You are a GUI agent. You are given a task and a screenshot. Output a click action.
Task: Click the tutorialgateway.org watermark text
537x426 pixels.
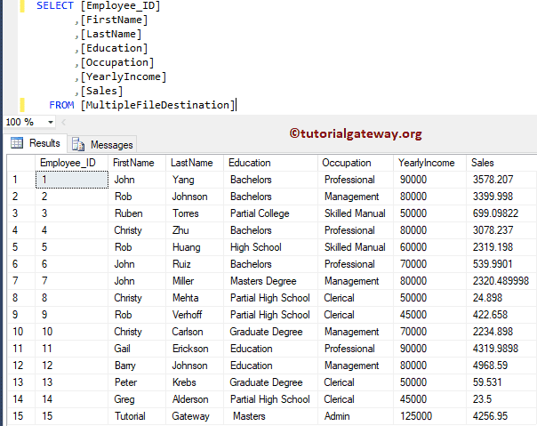pyautogui.click(x=356, y=133)
